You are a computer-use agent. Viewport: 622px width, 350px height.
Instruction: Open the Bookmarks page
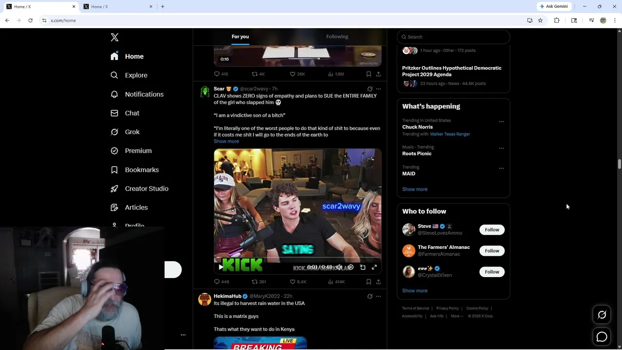point(135,170)
